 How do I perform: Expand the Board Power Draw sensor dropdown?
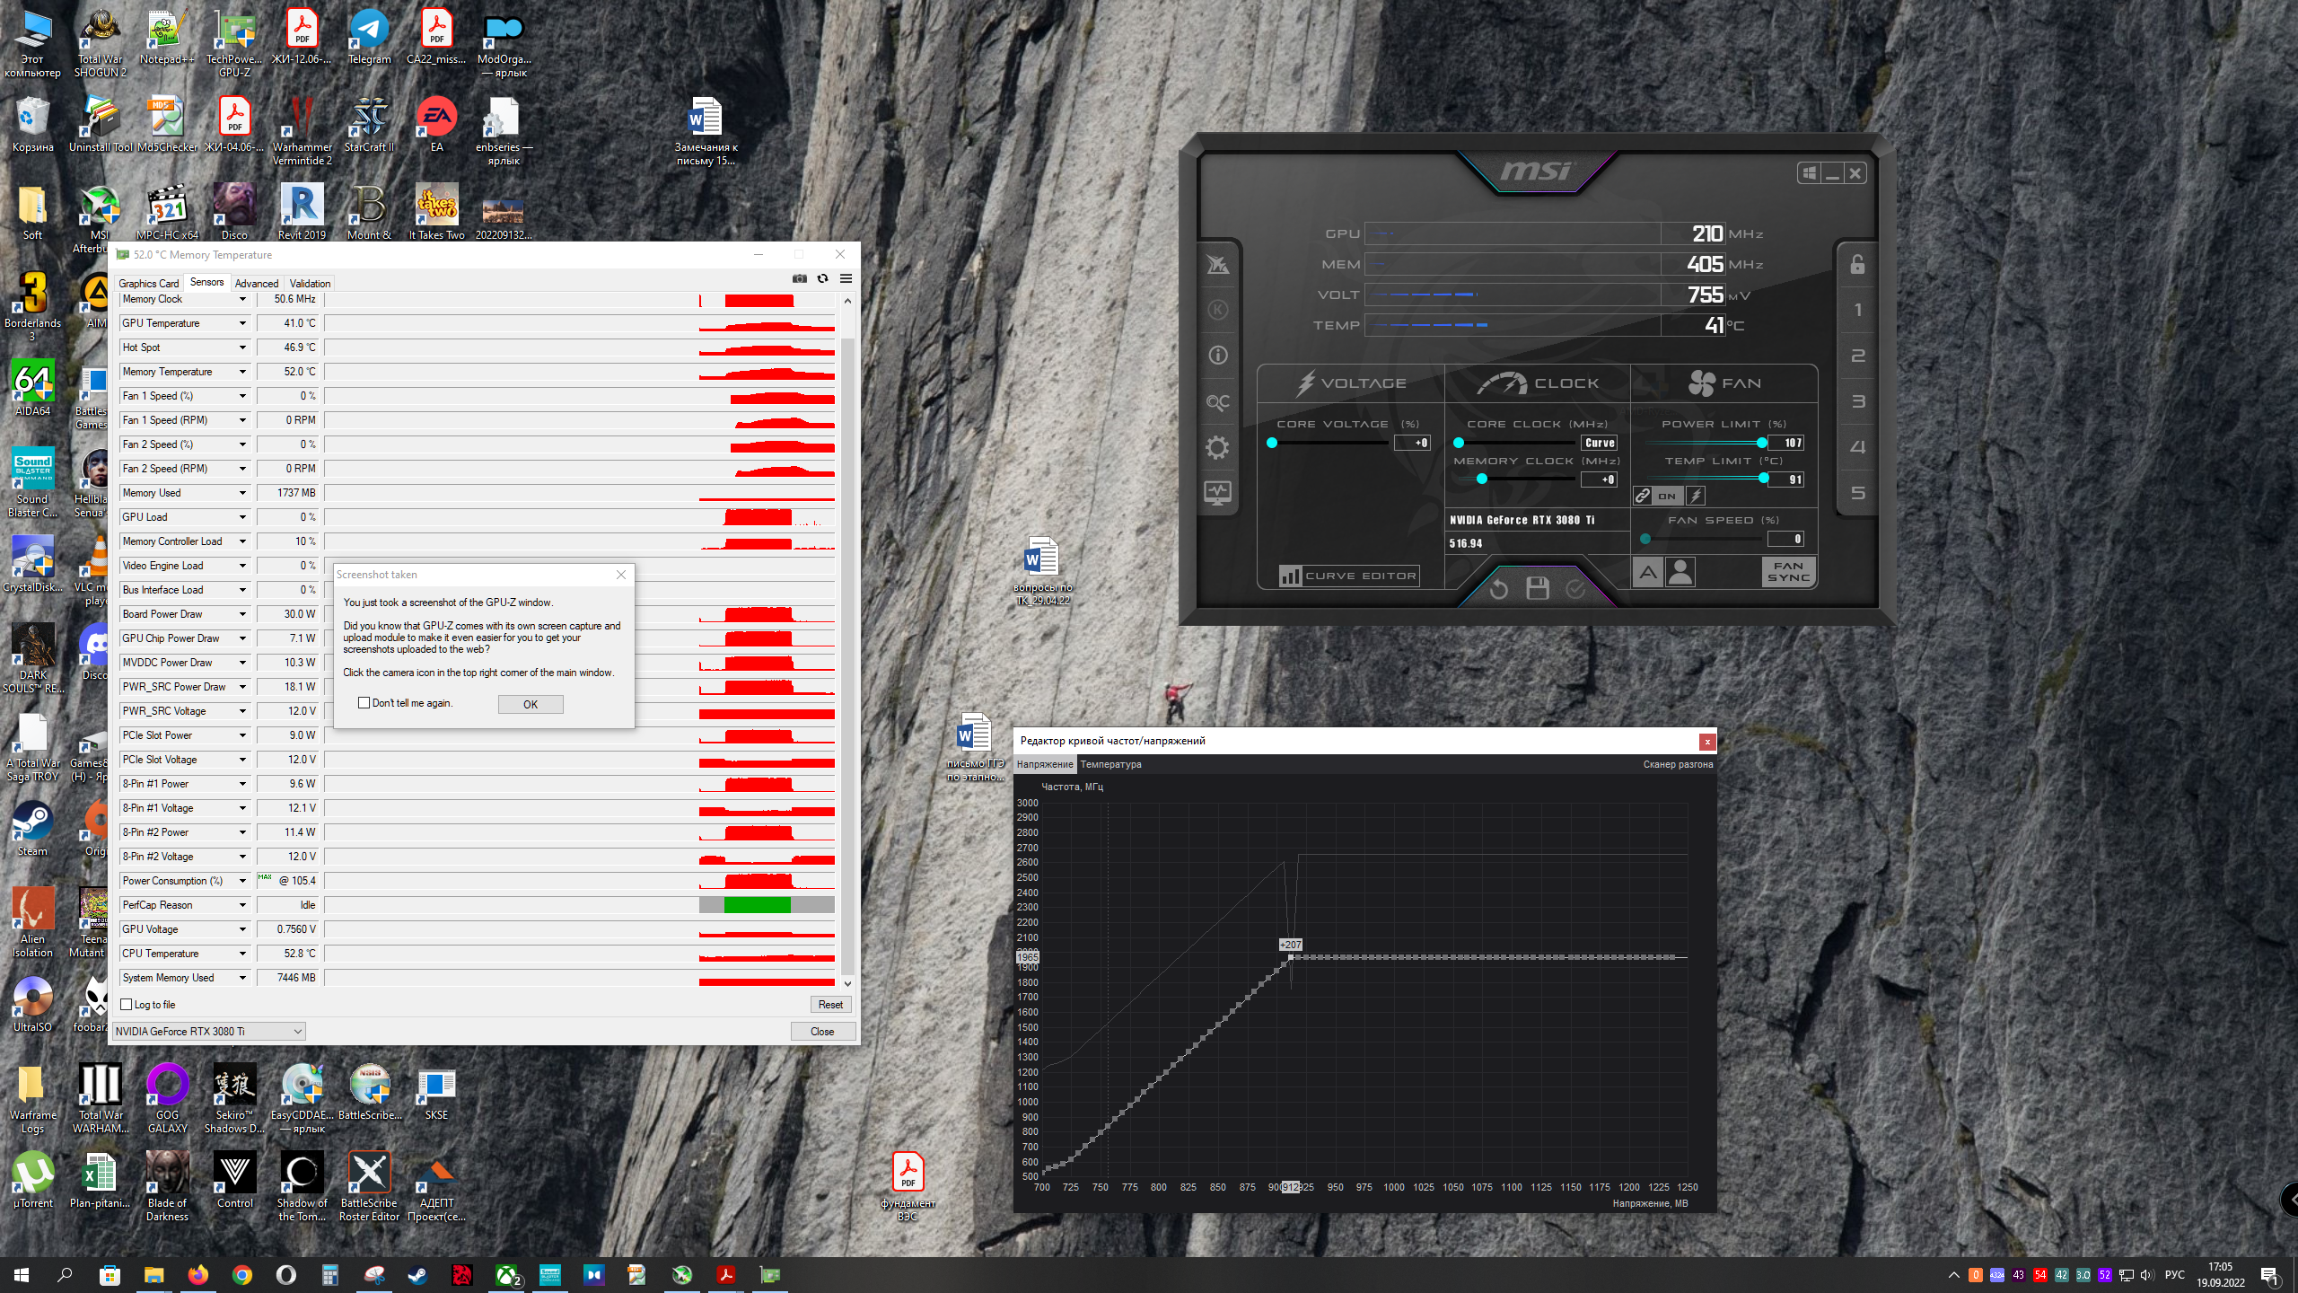coord(242,614)
